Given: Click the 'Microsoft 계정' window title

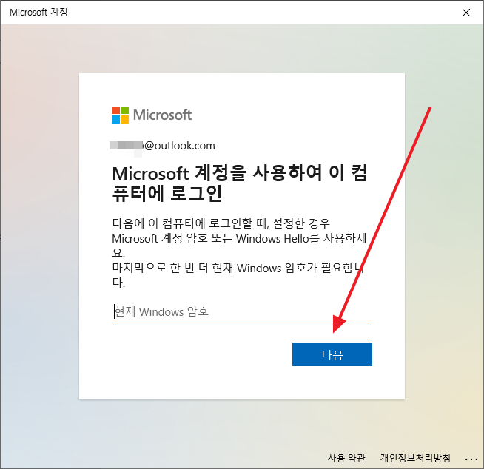Looking at the screenshot, I should (x=38, y=13).
